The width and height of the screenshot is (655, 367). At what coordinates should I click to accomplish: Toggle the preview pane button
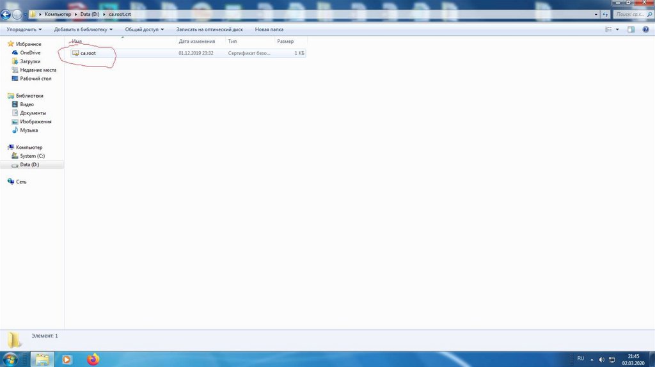pos(631,29)
